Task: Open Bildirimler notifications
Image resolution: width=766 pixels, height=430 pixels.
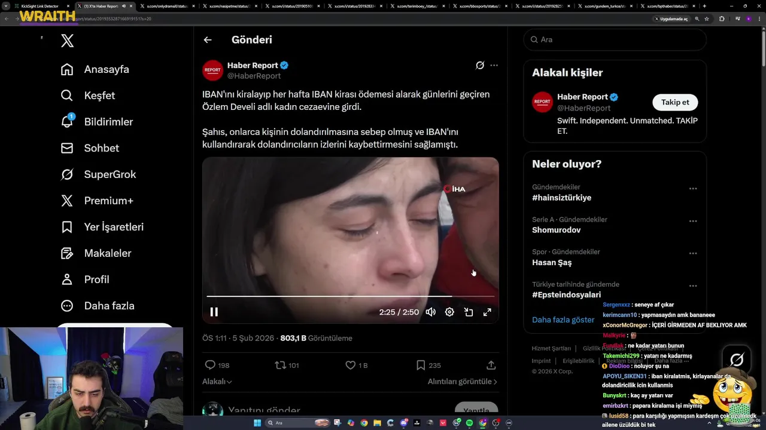Action: click(x=97, y=122)
